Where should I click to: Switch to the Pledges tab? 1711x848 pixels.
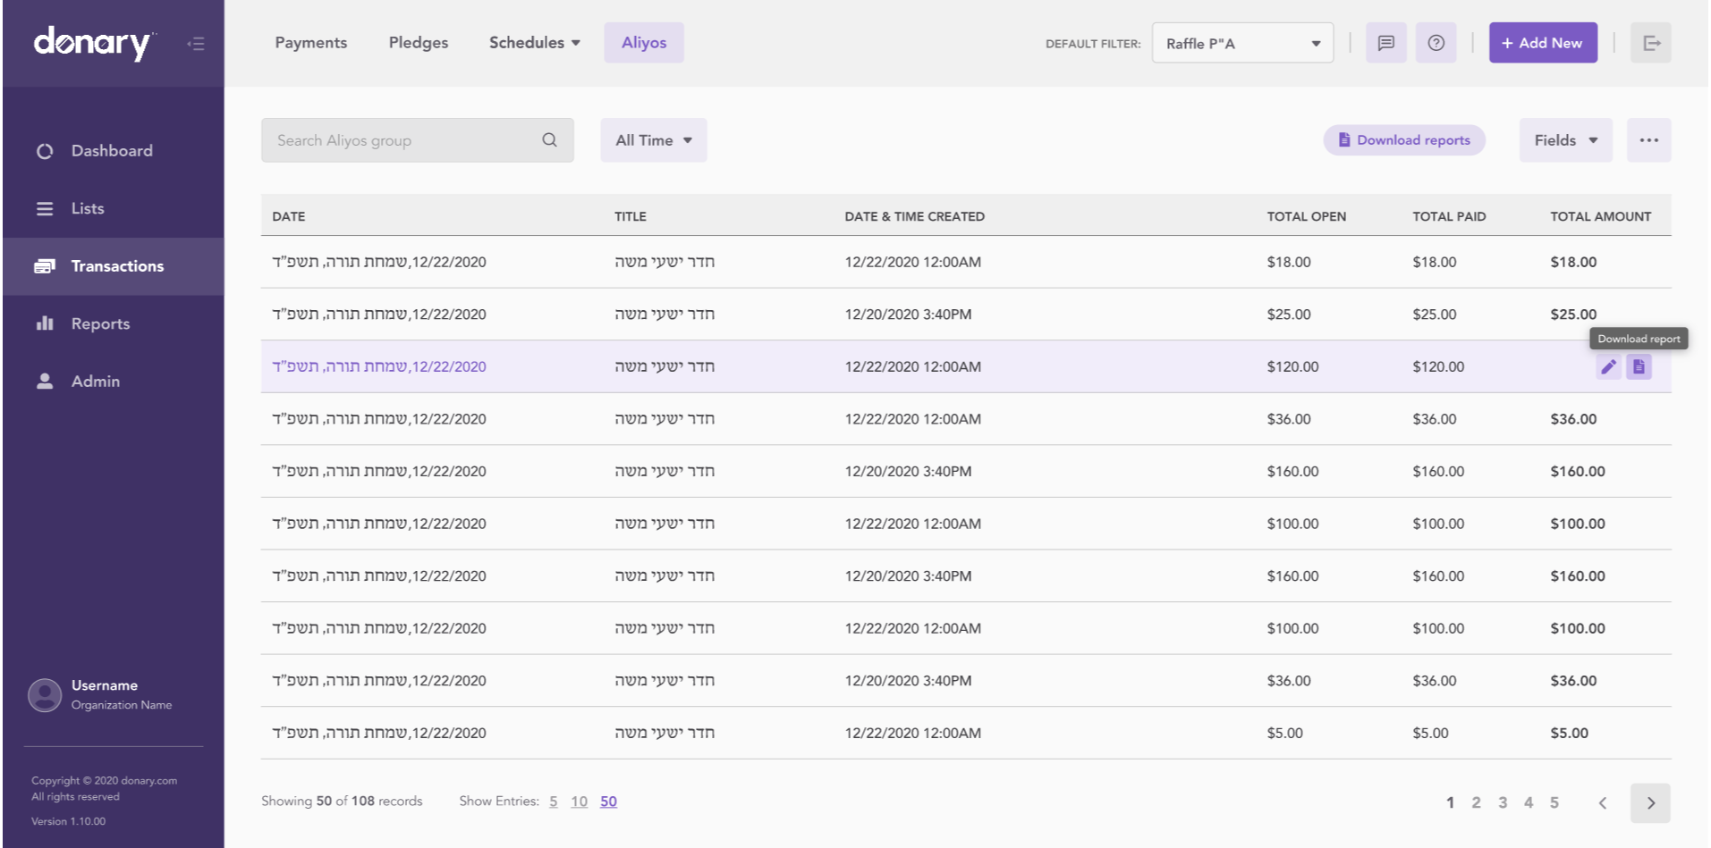pos(419,43)
